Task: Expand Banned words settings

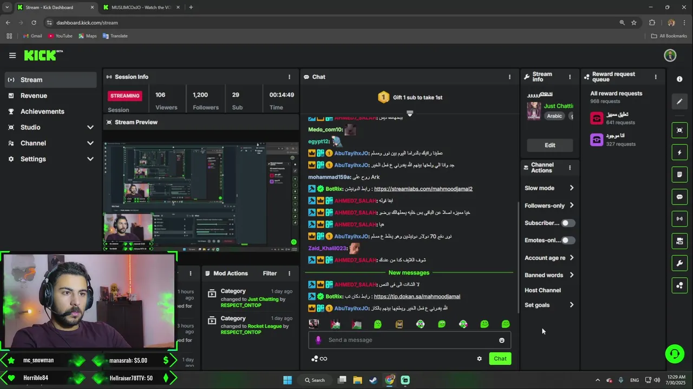Action: coord(572,275)
